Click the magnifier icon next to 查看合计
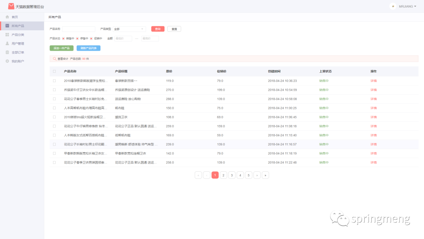Viewport: 424px width, 239px height. [x=55, y=59]
